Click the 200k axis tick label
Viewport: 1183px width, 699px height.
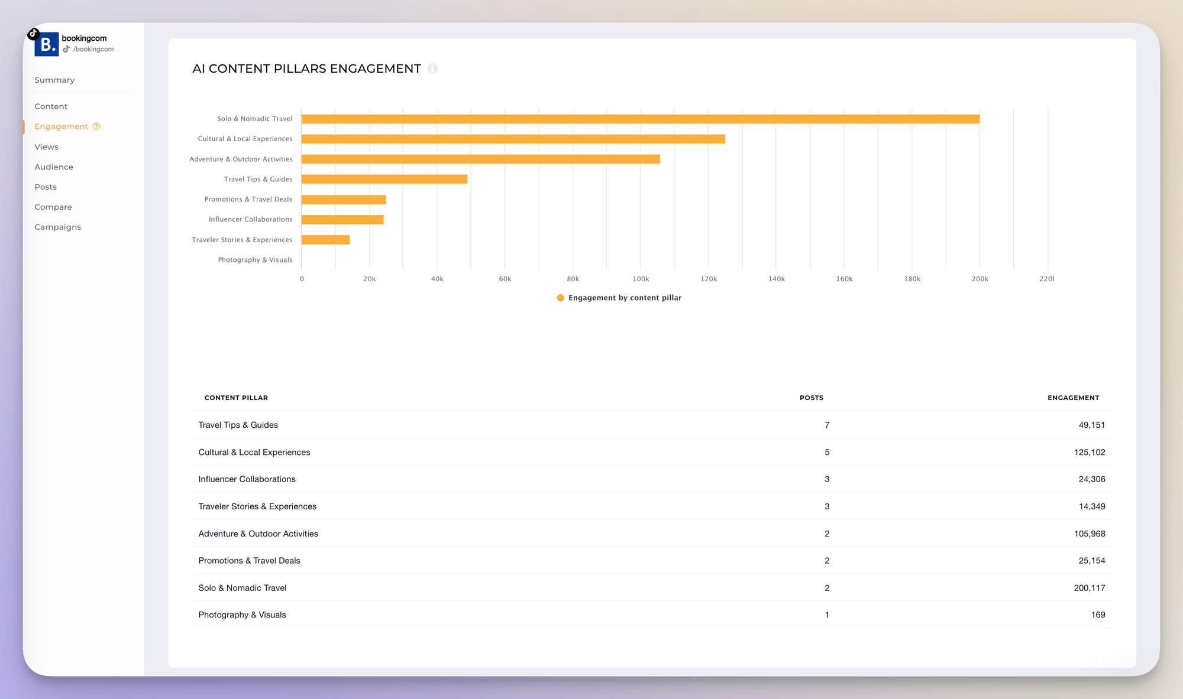click(980, 279)
